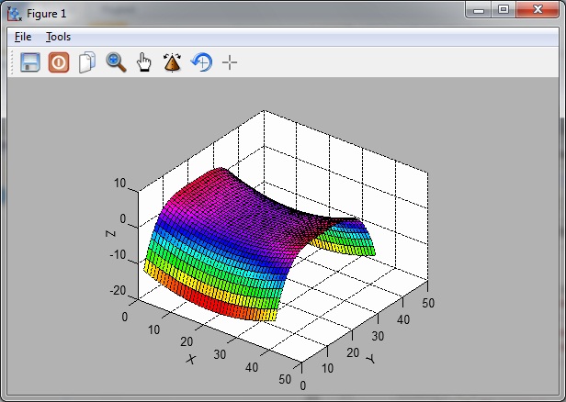
Task: Select the crosshair cursor tool
Action: (x=230, y=62)
